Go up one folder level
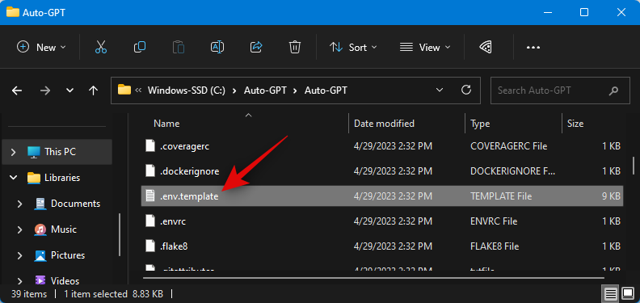The height and width of the screenshot is (303, 640). [94, 90]
